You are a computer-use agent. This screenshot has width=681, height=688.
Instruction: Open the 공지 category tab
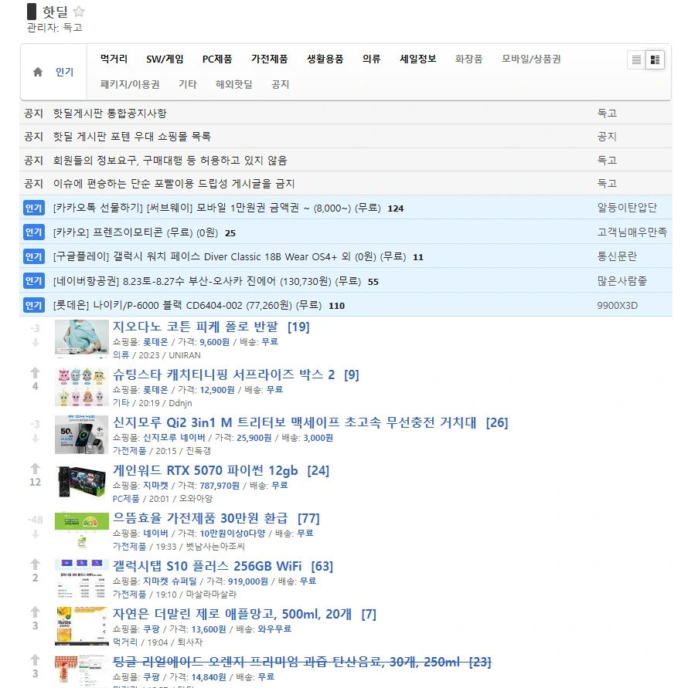click(280, 85)
